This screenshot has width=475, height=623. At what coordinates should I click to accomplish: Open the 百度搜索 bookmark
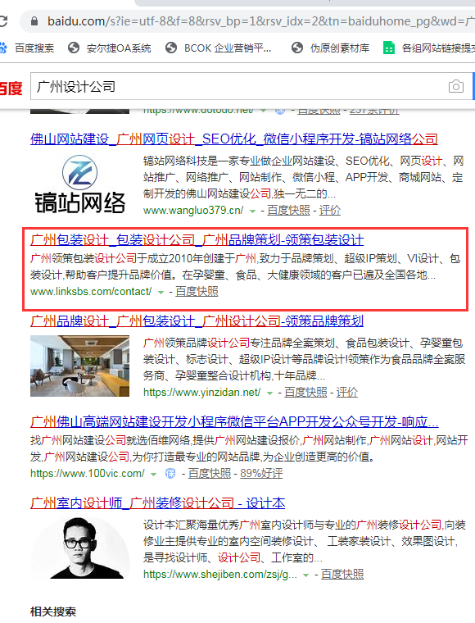pyautogui.click(x=26, y=48)
